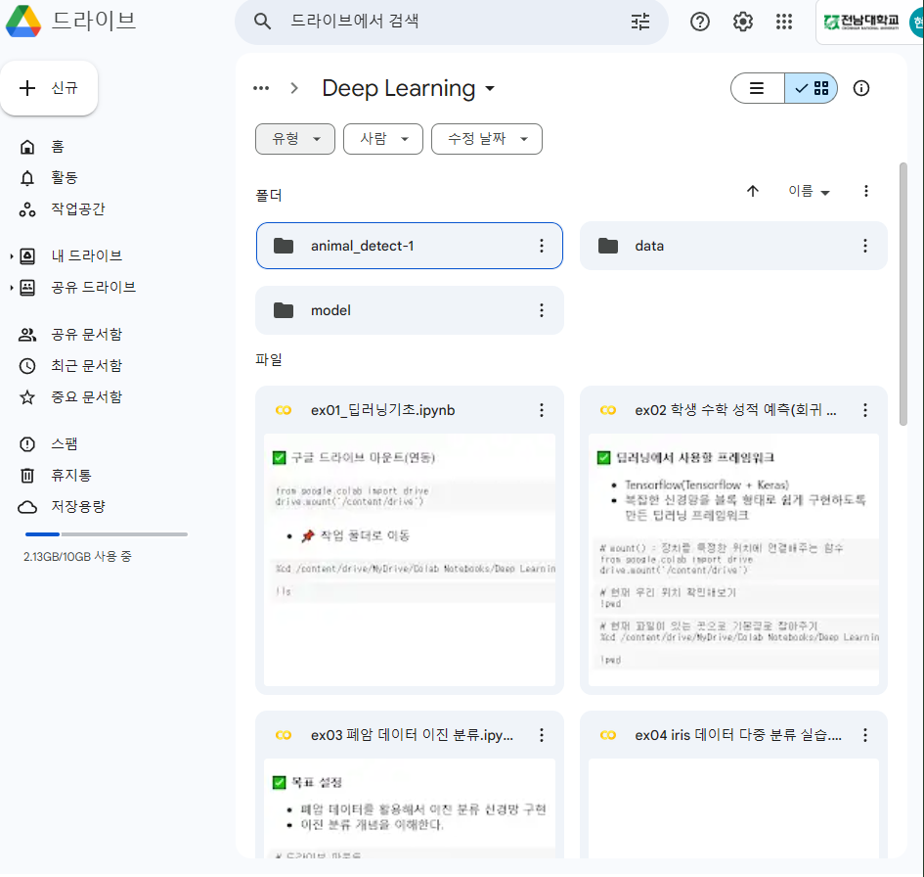Open the 수정 날짜 filter dropdown

[487, 139]
